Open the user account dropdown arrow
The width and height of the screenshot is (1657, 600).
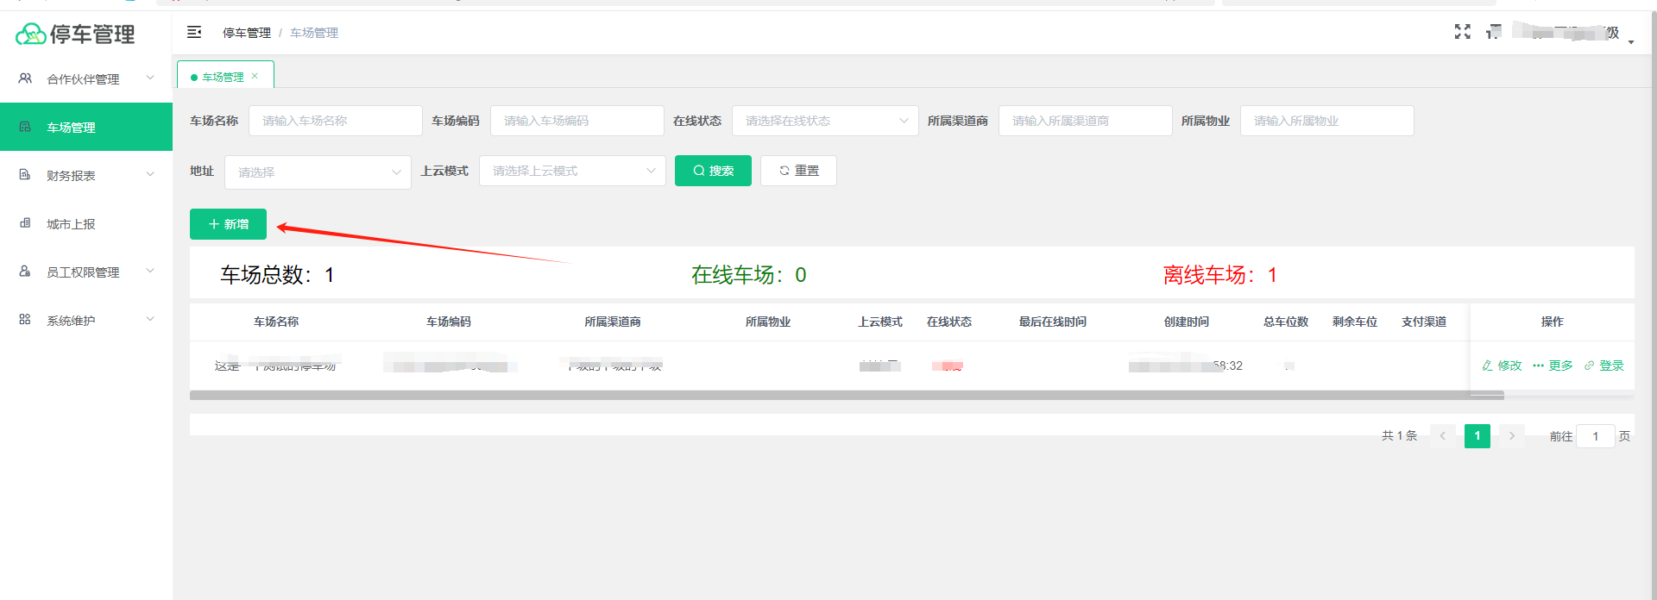(x=1631, y=42)
